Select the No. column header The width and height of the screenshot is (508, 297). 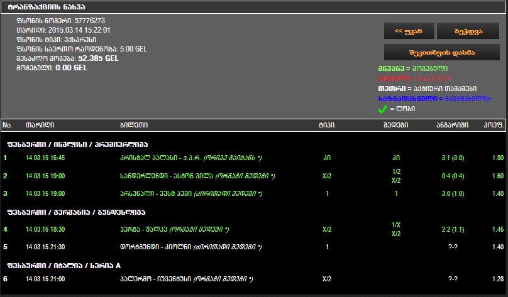click(x=8, y=125)
